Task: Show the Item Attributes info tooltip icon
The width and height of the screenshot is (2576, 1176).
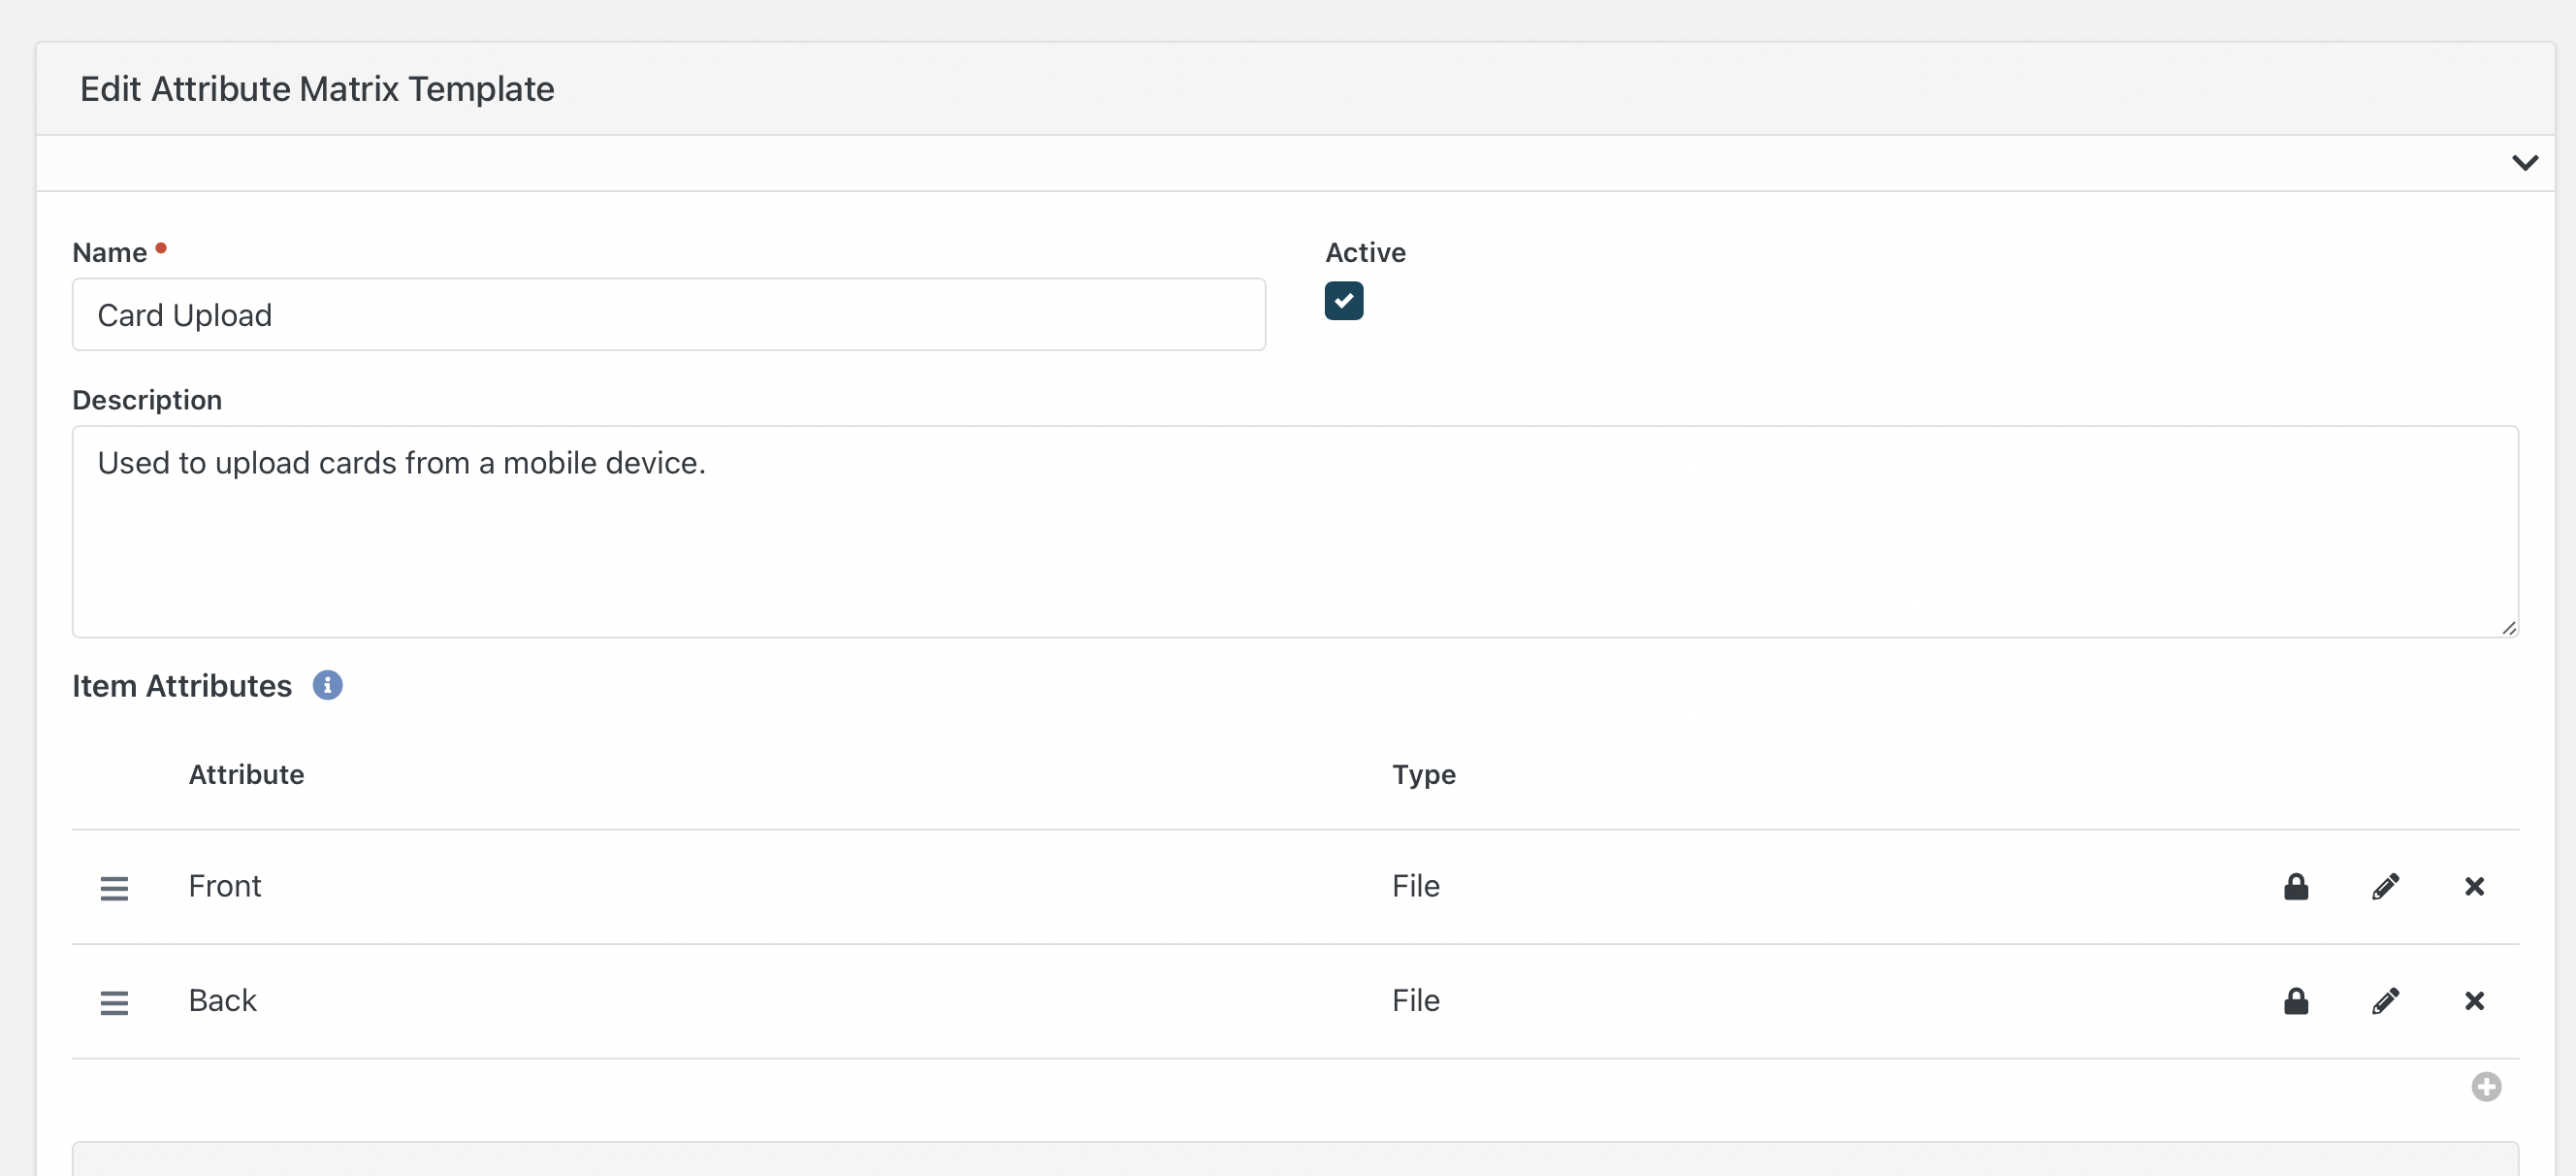Action: pyautogui.click(x=327, y=686)
